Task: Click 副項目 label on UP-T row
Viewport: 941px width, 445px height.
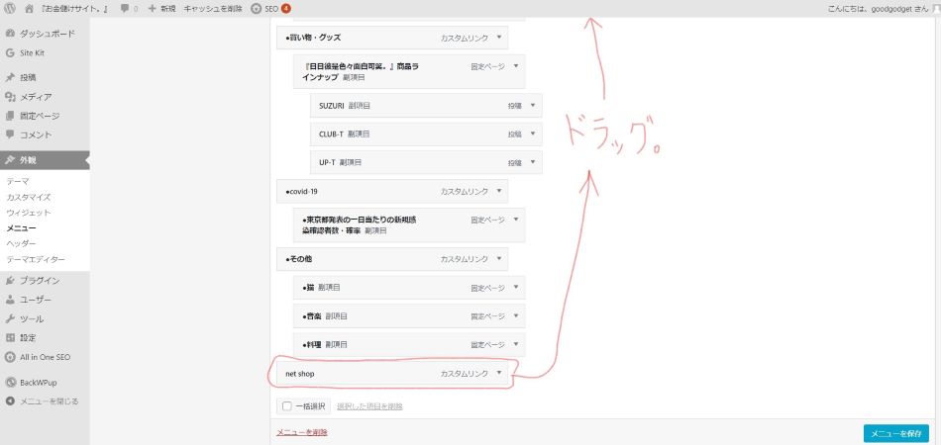Action: pyautogui.click(x=351, y=162)
